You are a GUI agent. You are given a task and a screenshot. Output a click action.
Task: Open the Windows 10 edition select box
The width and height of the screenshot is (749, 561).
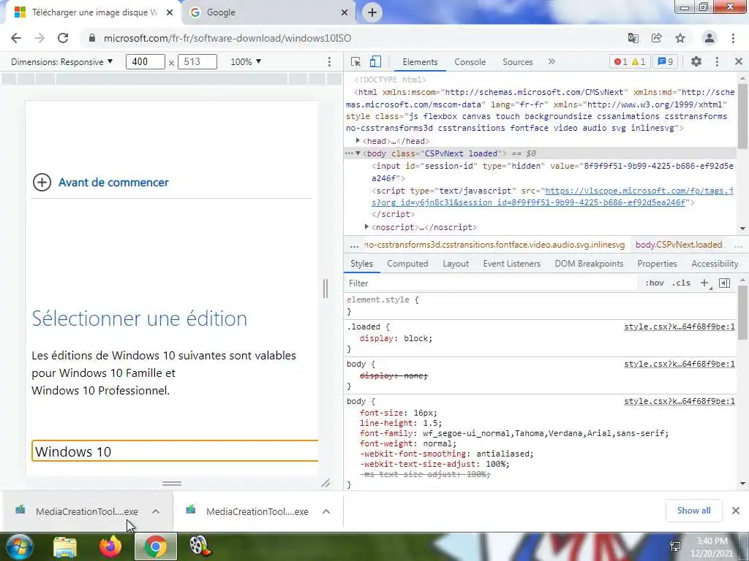tap(175, 451)
